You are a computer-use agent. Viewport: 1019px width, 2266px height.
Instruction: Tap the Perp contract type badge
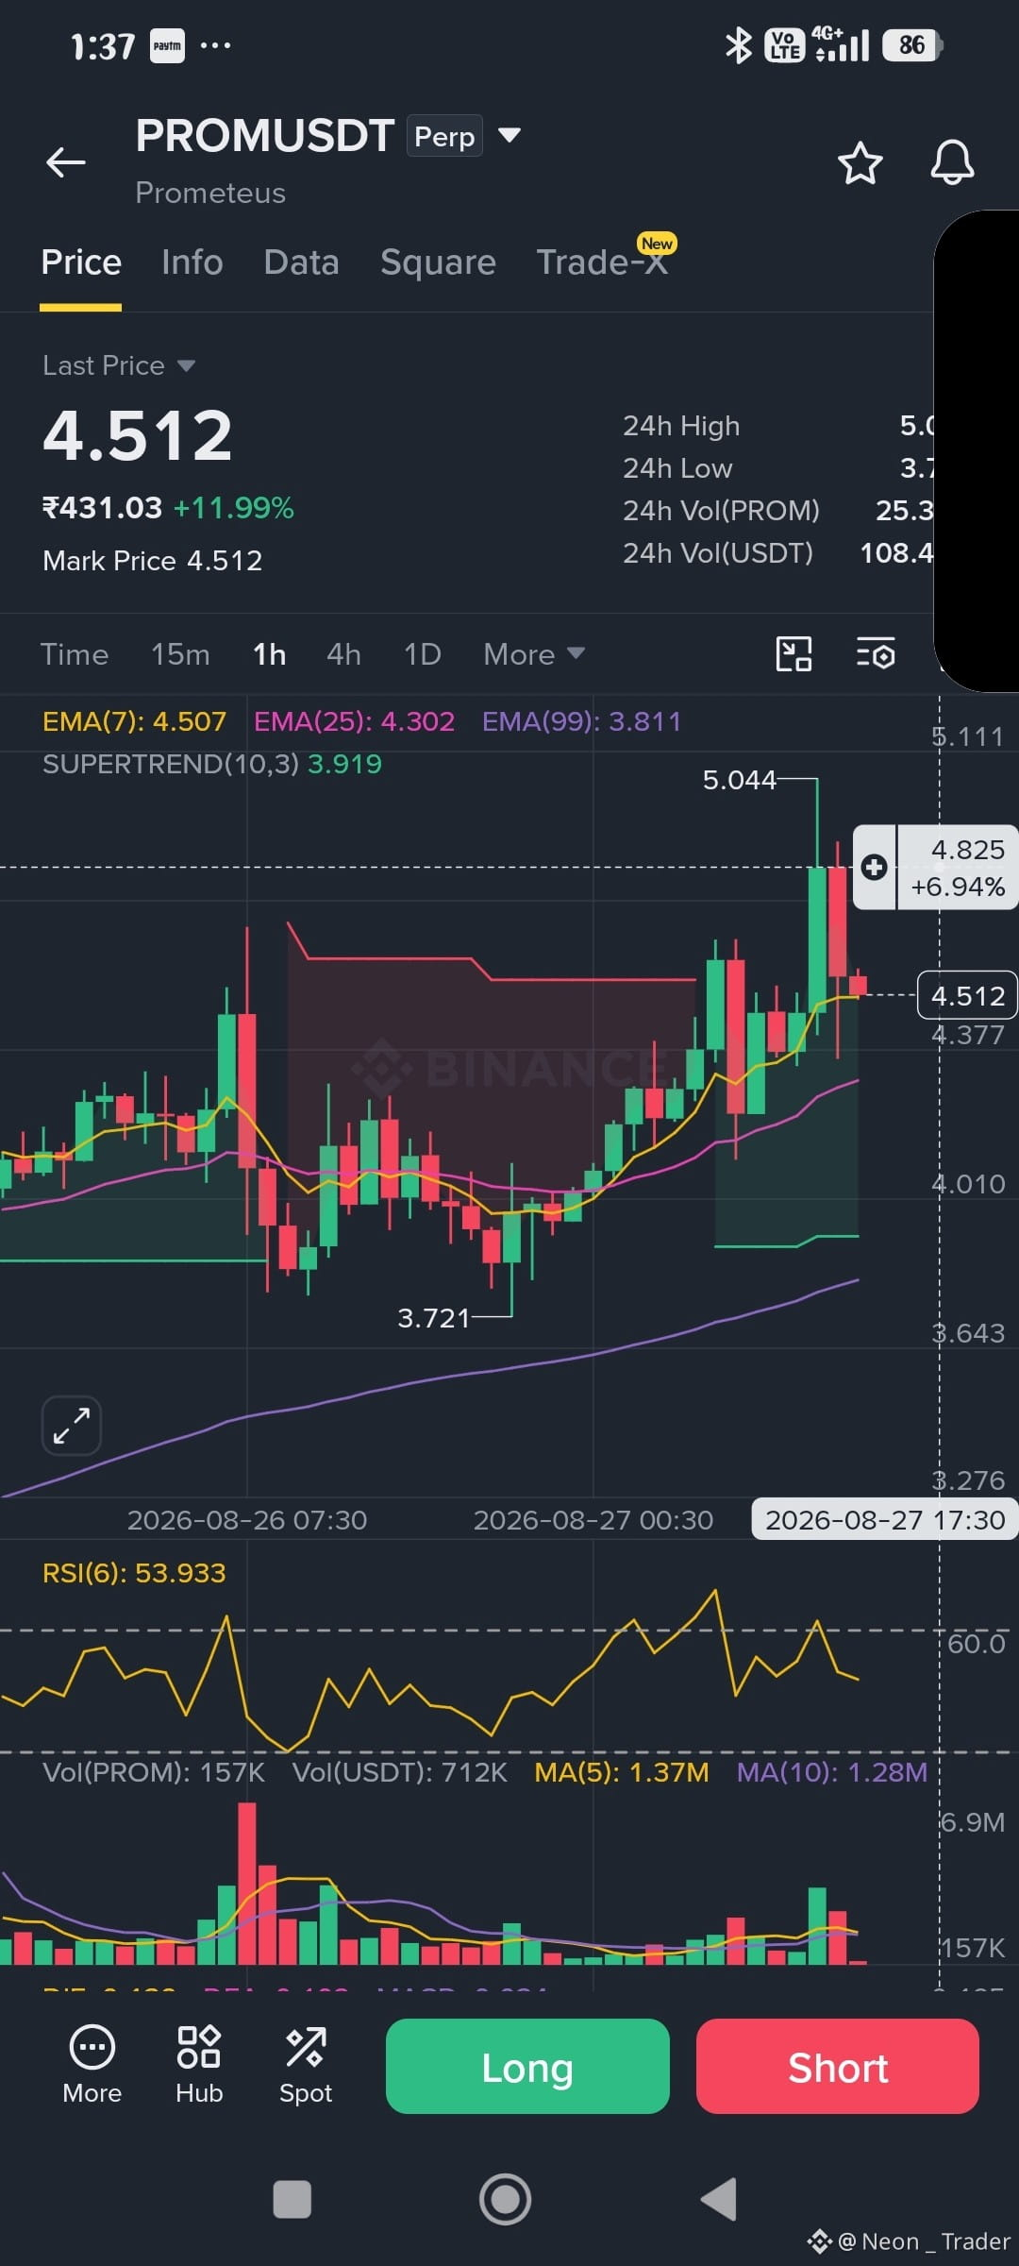444,136
